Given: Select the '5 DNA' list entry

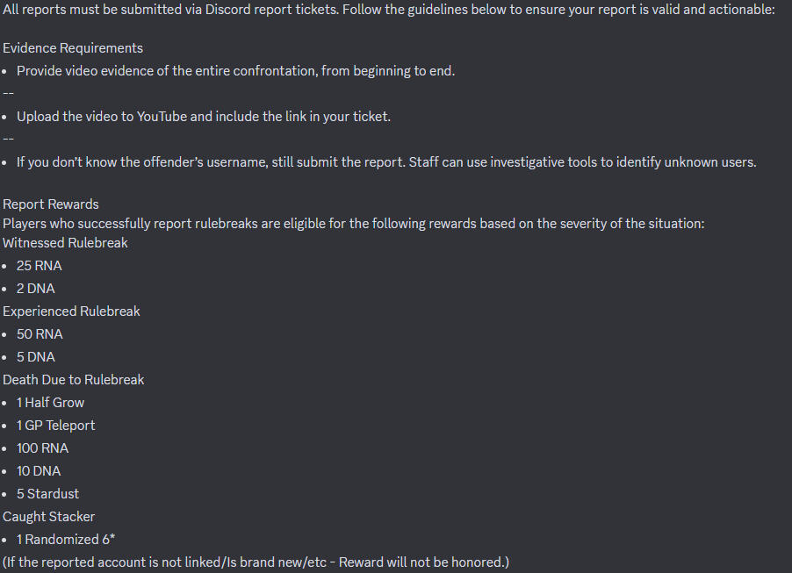Looking at the screenshot, I should (x=35, y=357).
